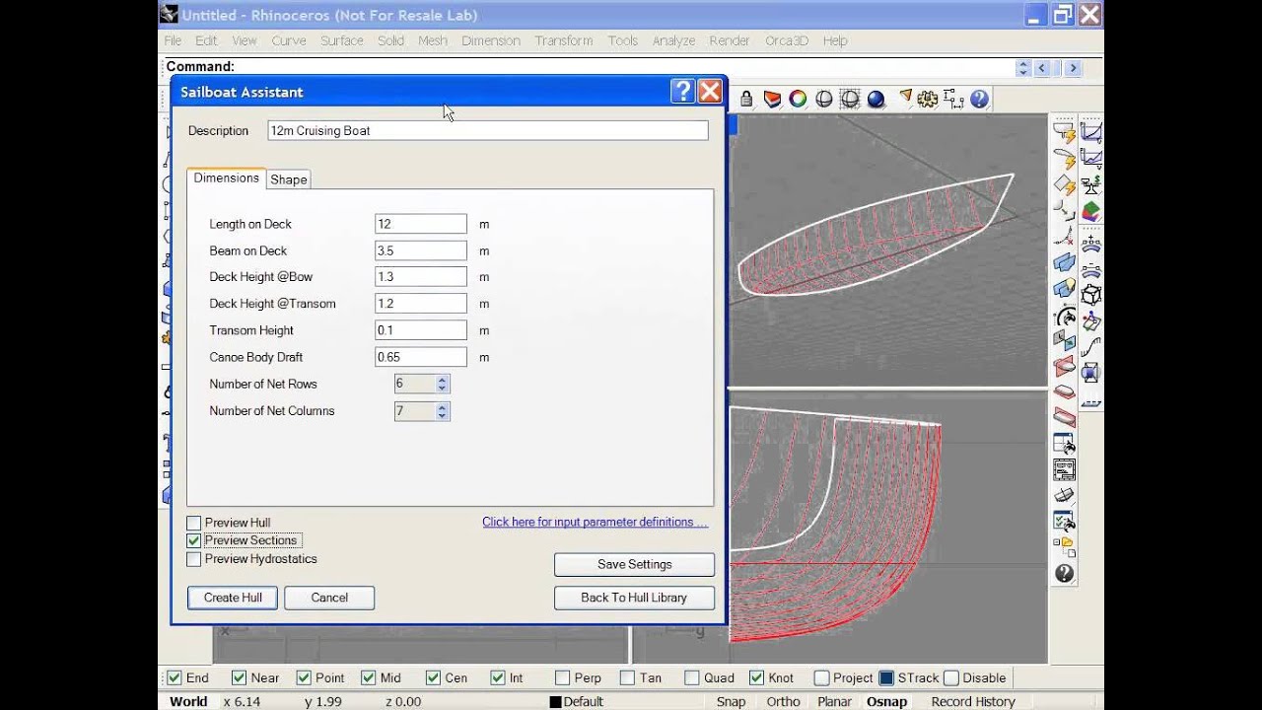The height and width of the screenshot is (710, 1262).
Task: Select the gridded sphere display icon
Action: coord(849,99)
